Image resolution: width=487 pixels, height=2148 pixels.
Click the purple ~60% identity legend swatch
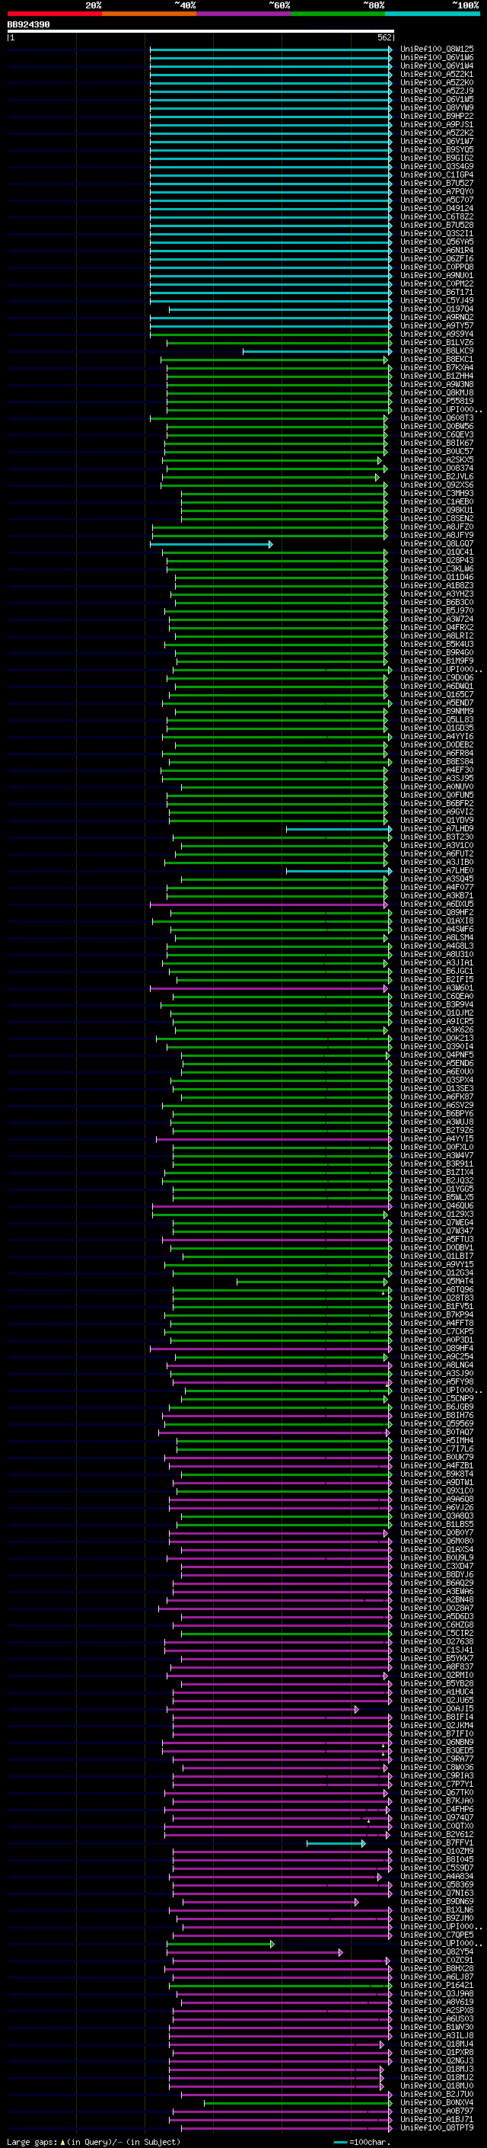[x=244, y=14]
